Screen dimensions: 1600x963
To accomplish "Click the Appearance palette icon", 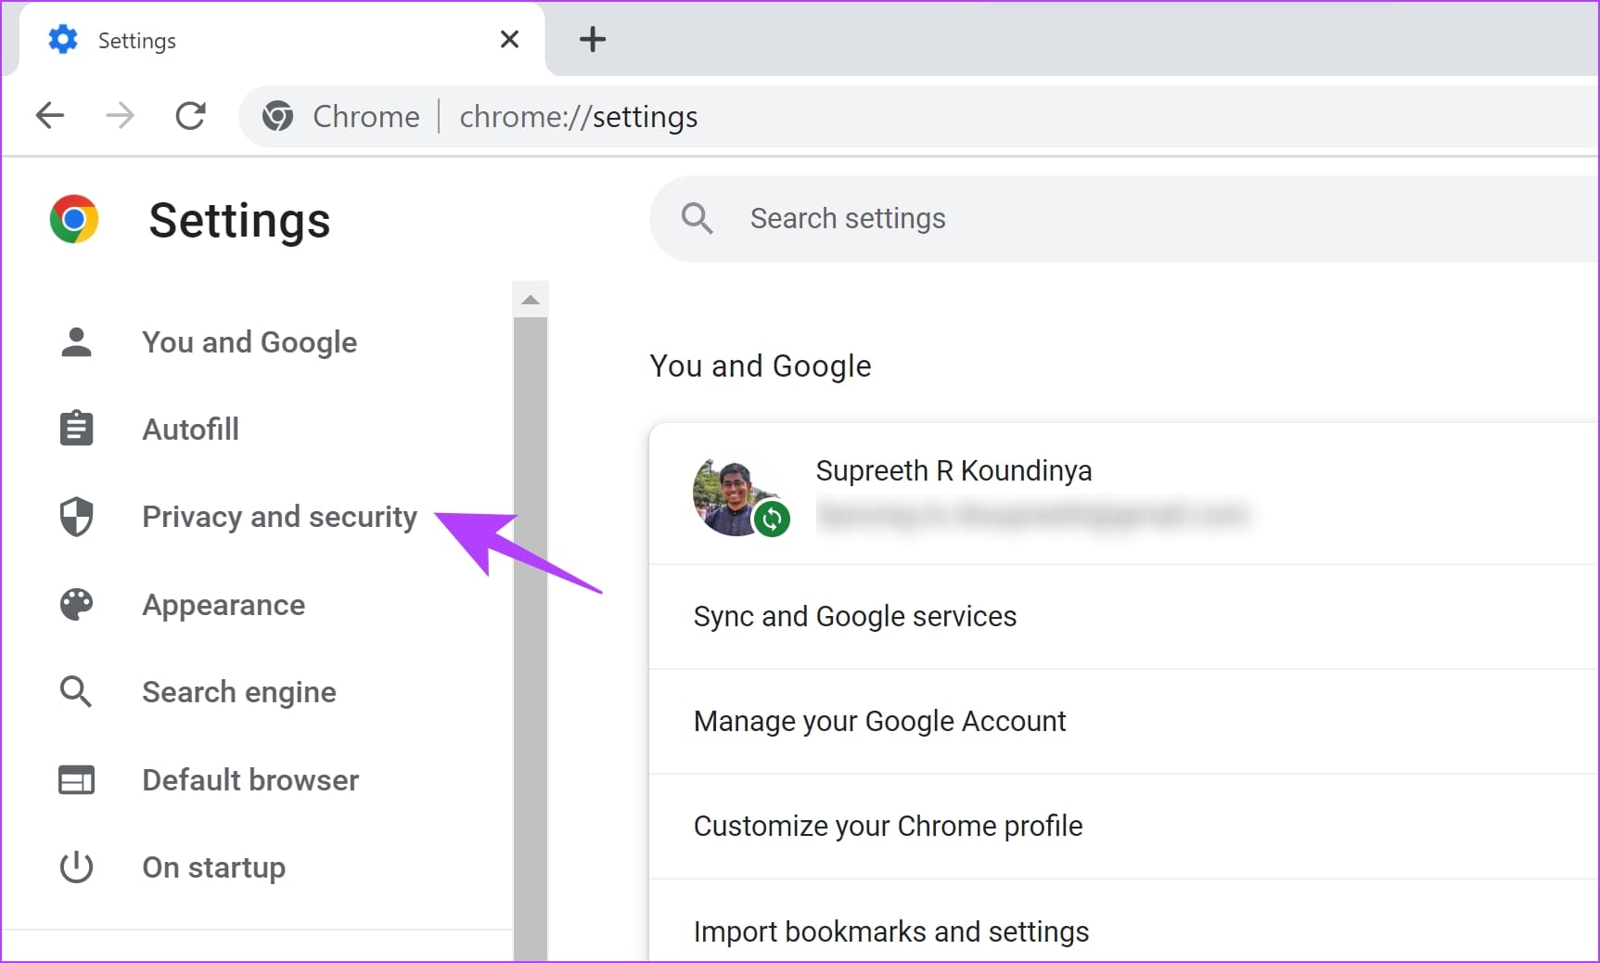I will [76, 605].
